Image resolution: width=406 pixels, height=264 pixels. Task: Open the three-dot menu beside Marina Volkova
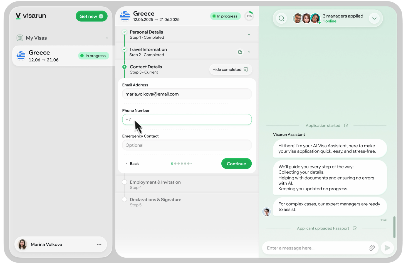pos(99,244)
